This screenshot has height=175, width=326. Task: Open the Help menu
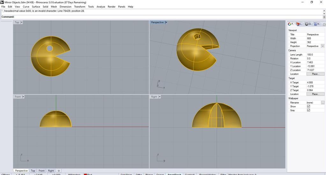click(x=131, y=7)
